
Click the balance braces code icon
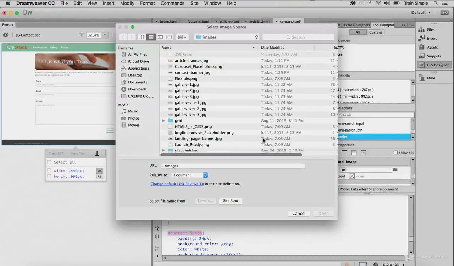(x=157, y=237)
